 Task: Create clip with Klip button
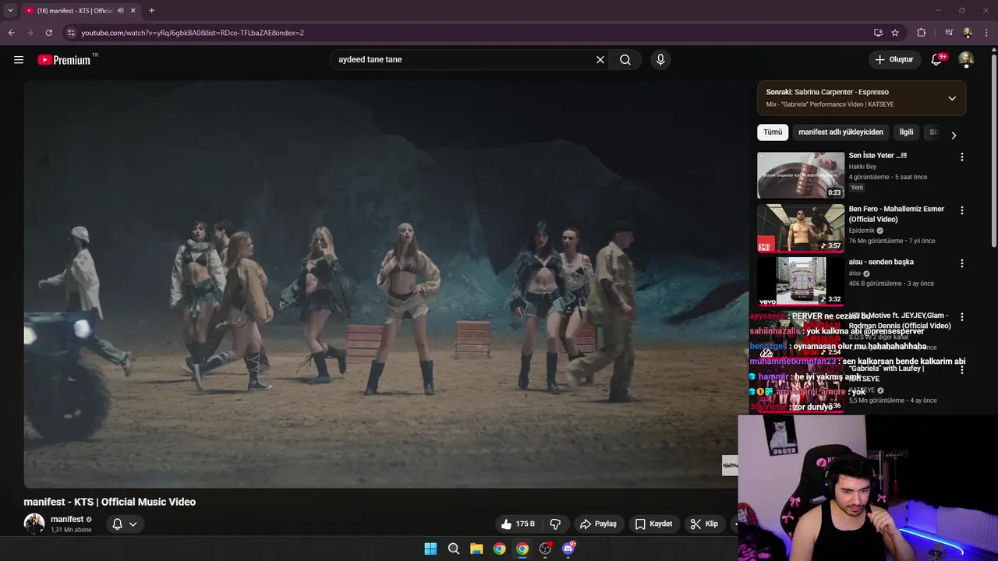coord(704,524)
